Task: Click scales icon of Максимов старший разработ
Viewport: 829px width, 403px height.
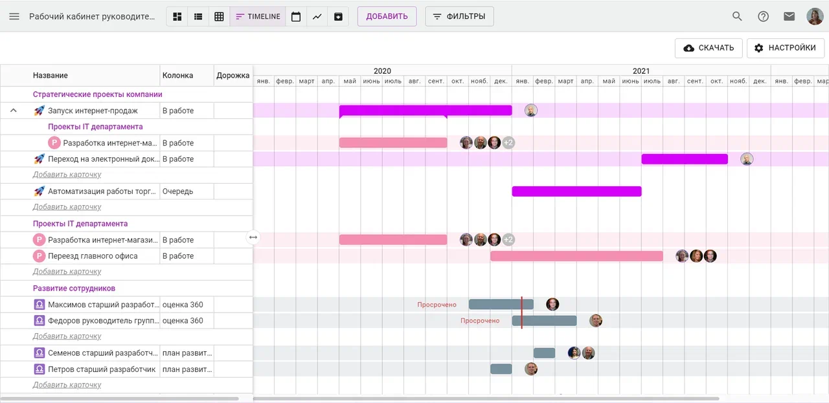Action: (x=39, y=305)
